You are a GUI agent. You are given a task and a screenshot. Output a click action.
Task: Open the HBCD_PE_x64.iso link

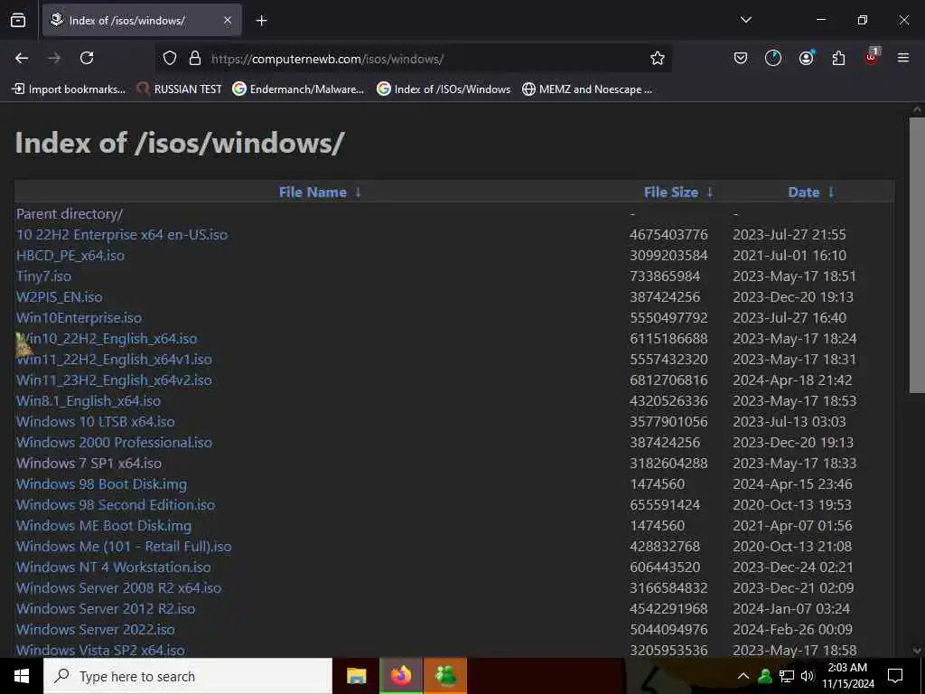[x=70, y=256]
